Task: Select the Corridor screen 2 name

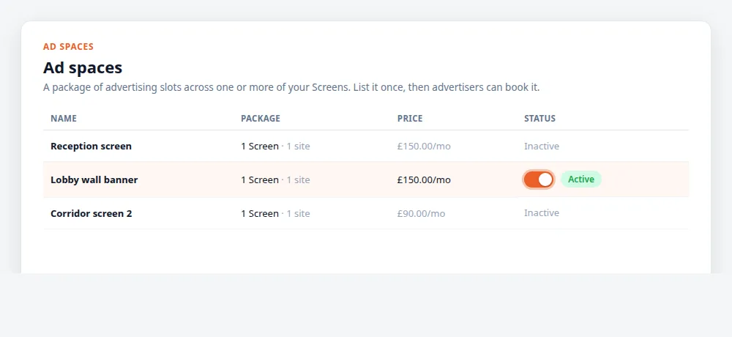Action: (91, 214)
